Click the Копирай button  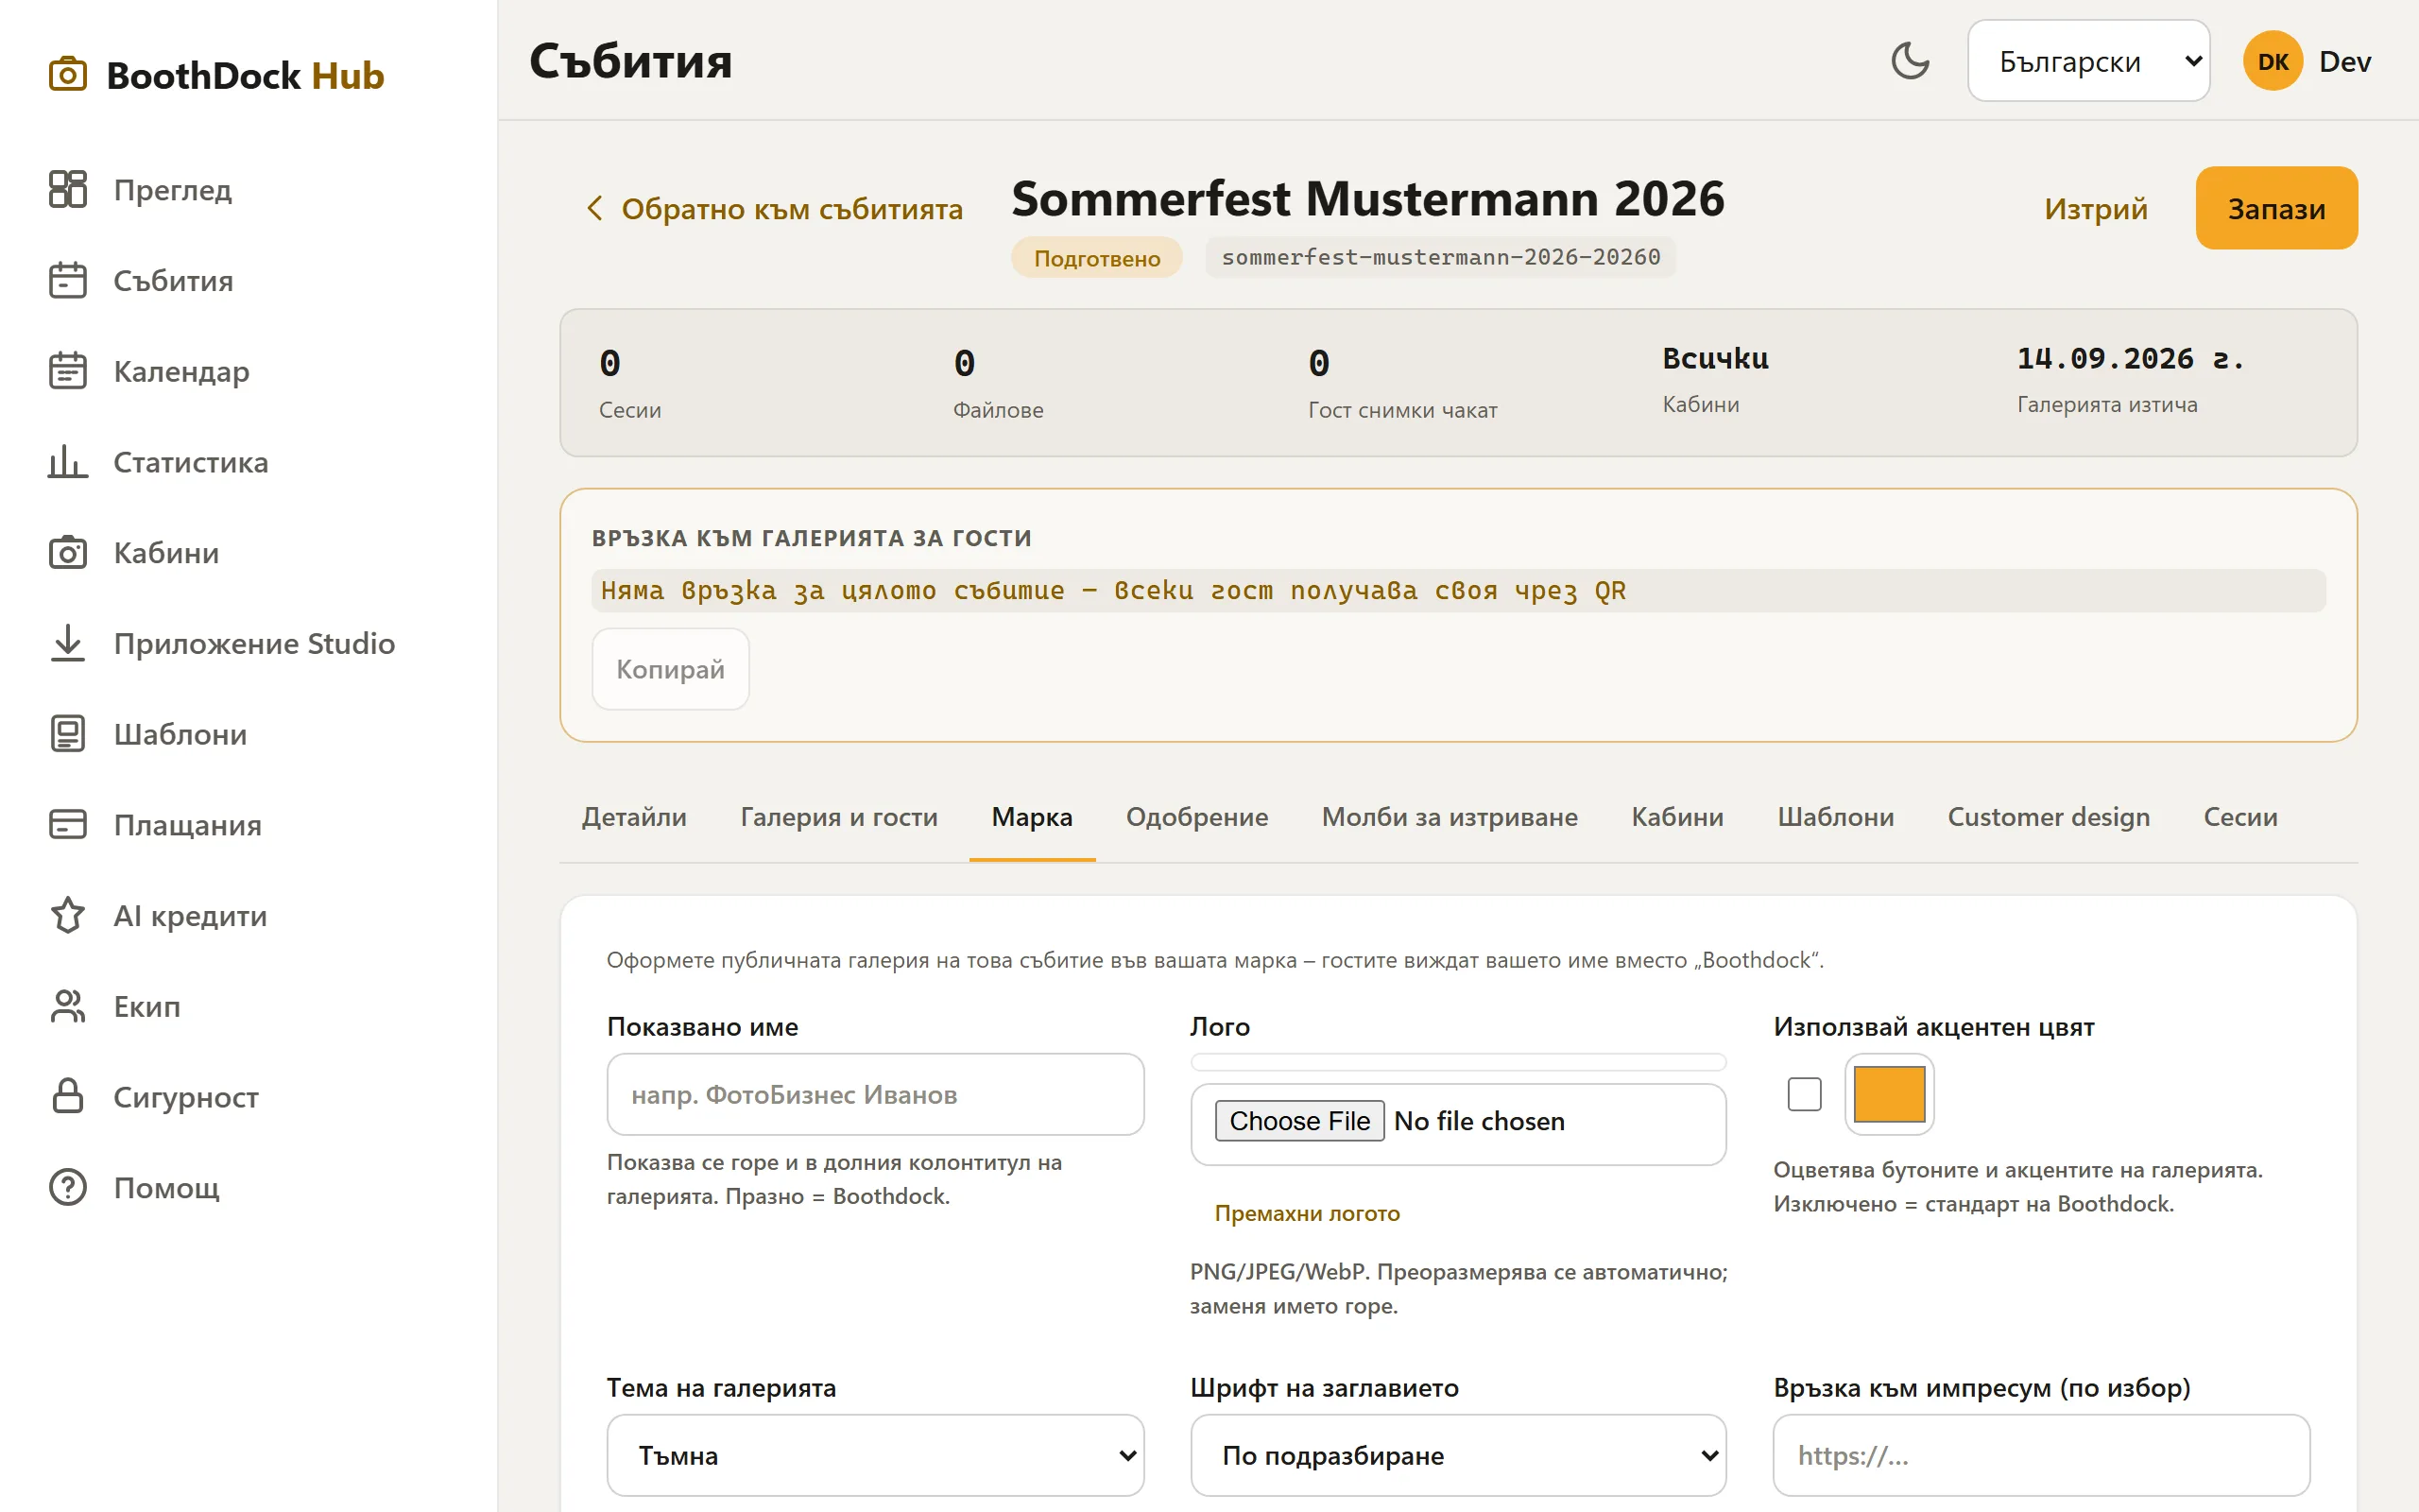pos(670,669)
